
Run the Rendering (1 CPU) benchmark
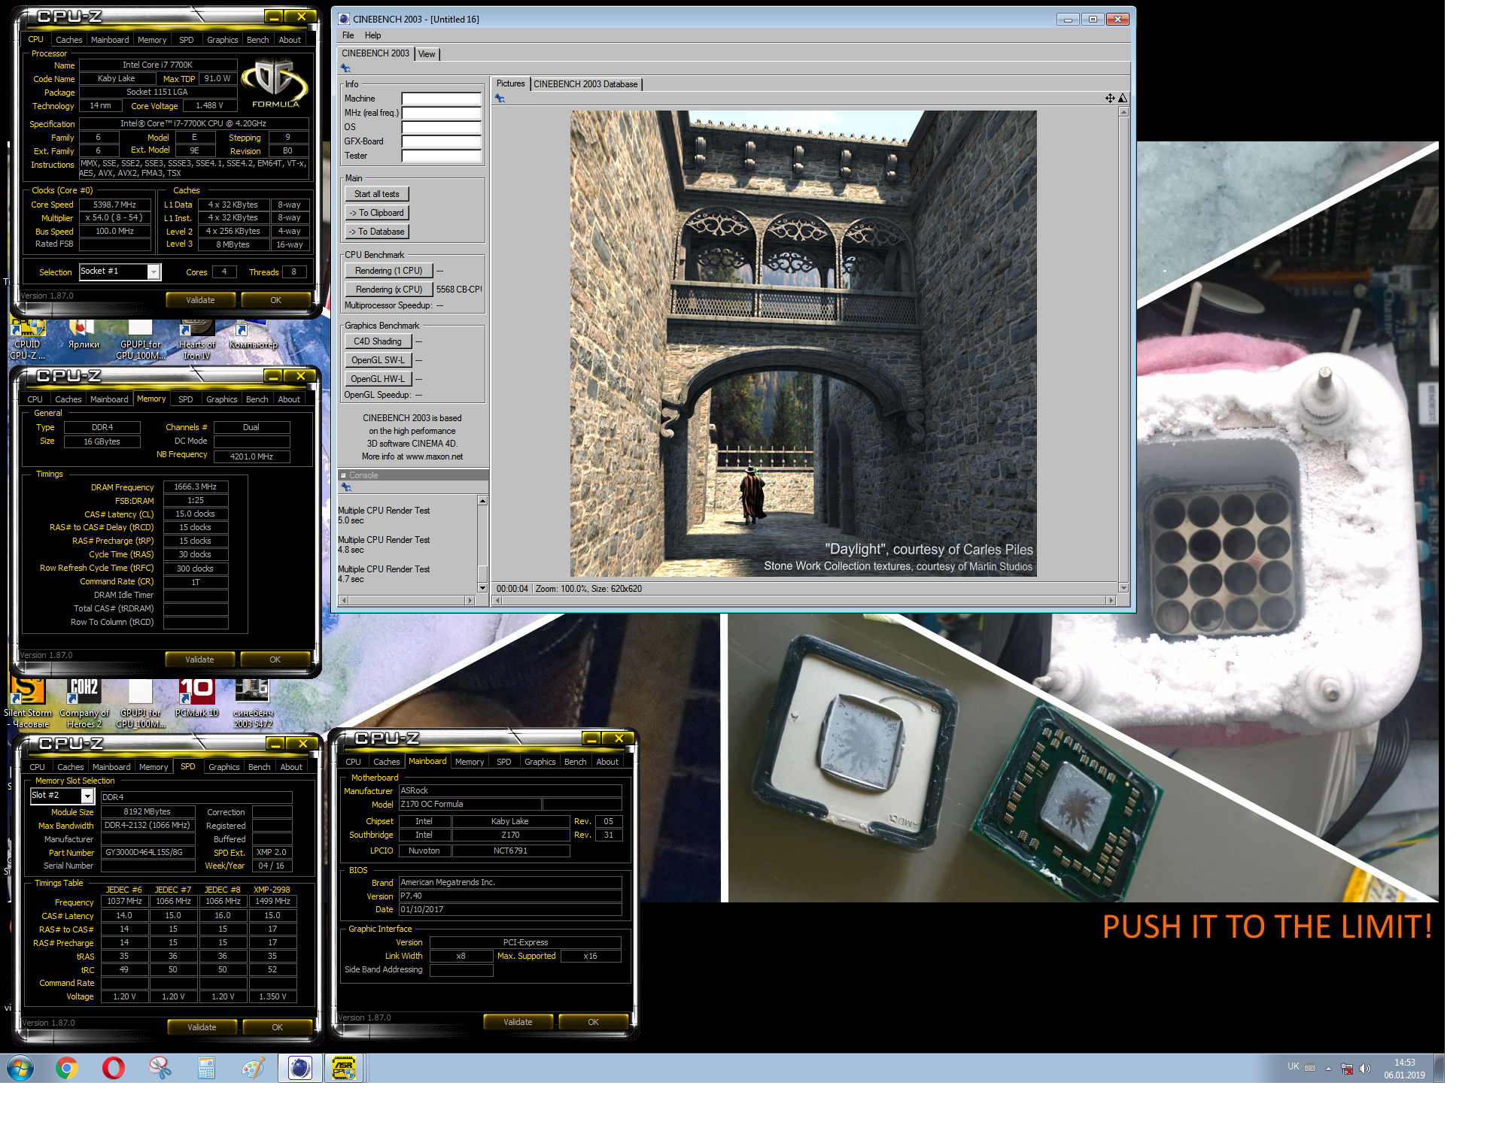click(x=388, y=271)
